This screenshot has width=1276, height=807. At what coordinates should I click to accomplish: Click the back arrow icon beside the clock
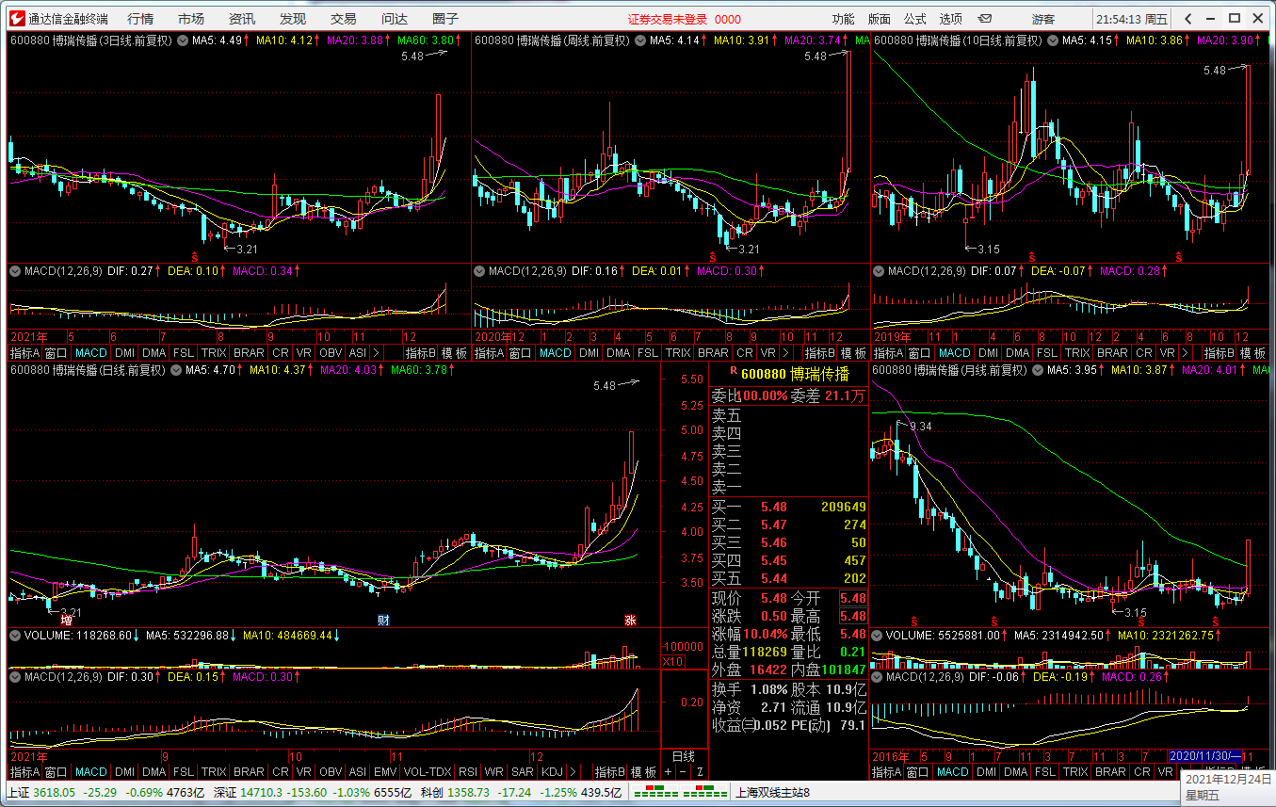point(1188,19)
